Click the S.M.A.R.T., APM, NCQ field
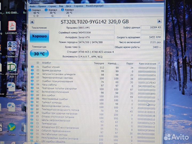This screenshot has width=192, height=144. [x=120, y=57]
